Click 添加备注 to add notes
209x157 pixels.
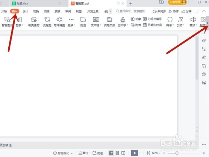pyautogui.click(x=6, y=145)
